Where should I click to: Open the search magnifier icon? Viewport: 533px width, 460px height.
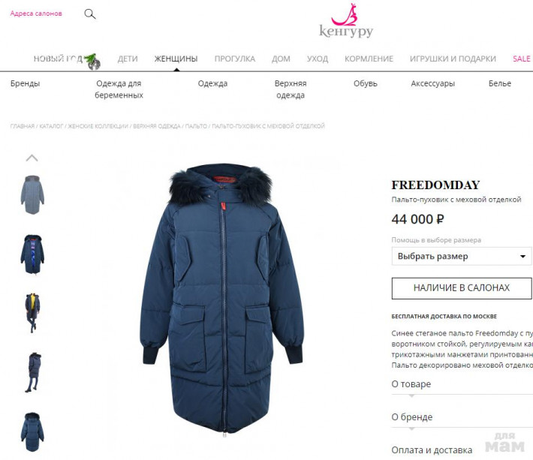coord(90,14)
